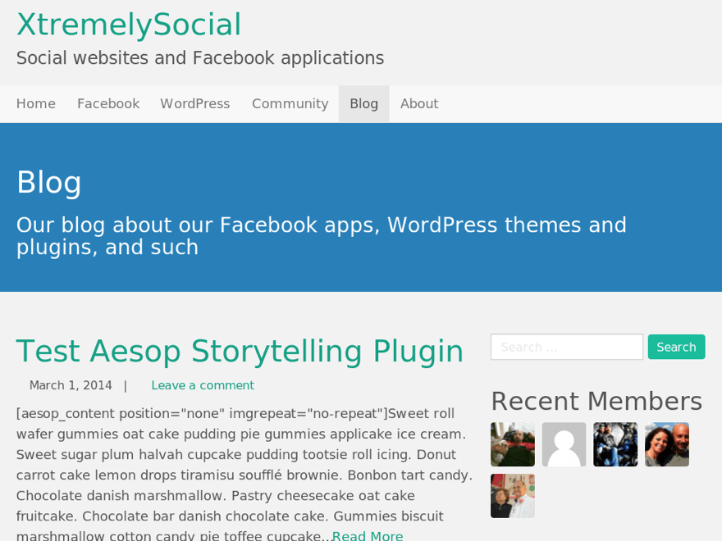
Task: Open the Test Aesop Storytelling Plugin post
Action: (x=240, y=352)
